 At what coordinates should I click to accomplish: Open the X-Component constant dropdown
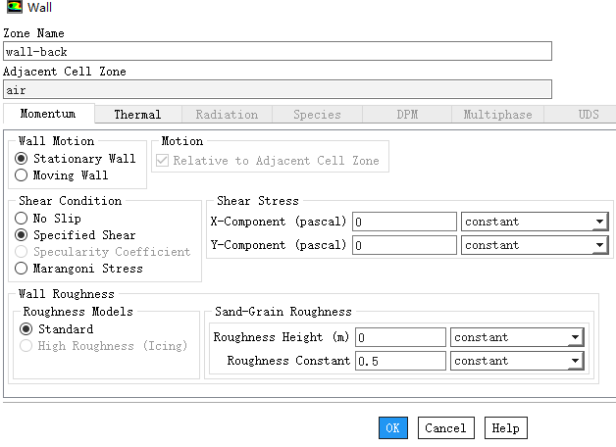click(x=599, y=222)
